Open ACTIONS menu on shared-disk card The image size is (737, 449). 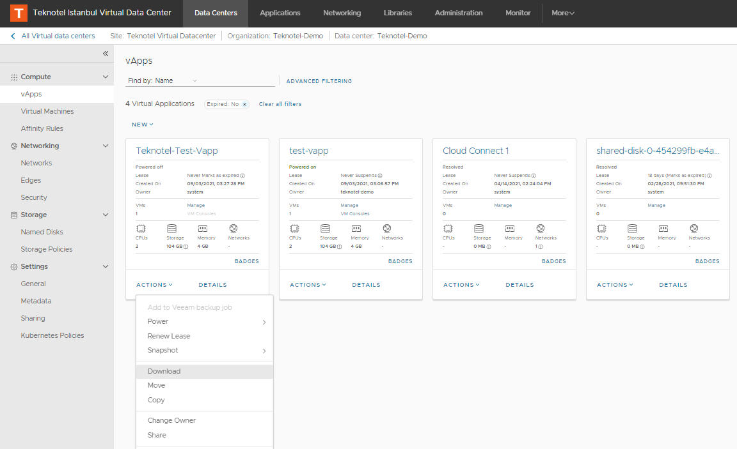pyautogui.click(x=615, y=285)
